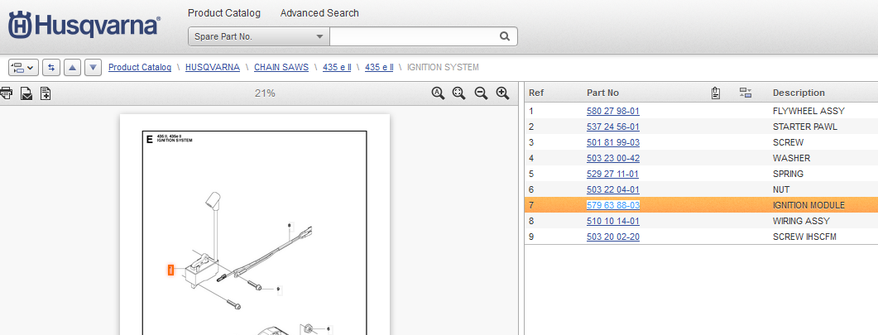Sort by the Description column header
The width and height of the screenshot is (878, 335).
tap(799, 93)
